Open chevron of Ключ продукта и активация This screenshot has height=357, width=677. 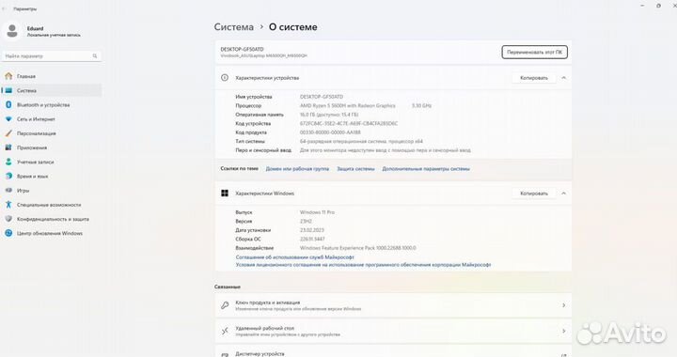coord(563,305)
